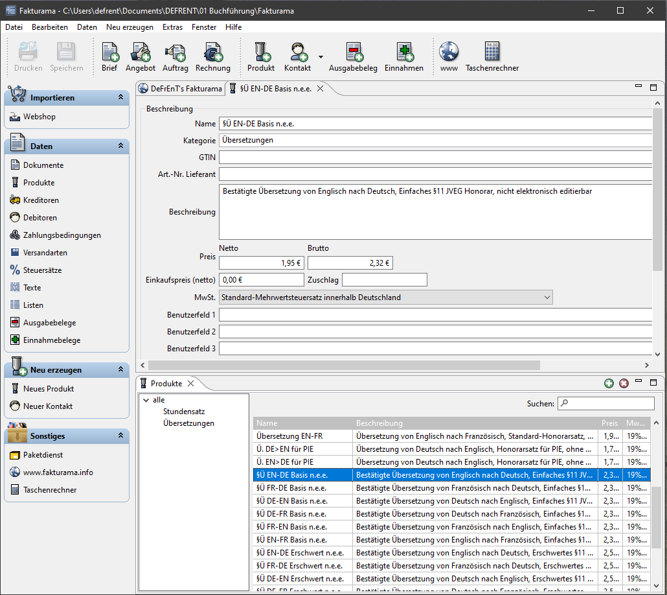Screen dimensions: 667x595
Task: Open Produkte in Daten panel
Action: tap(32, 183)
